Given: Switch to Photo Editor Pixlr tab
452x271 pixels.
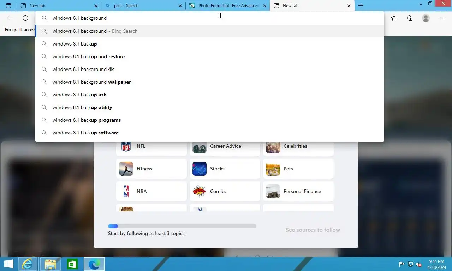Looking at the screenshot, I should tap(228, 6).
